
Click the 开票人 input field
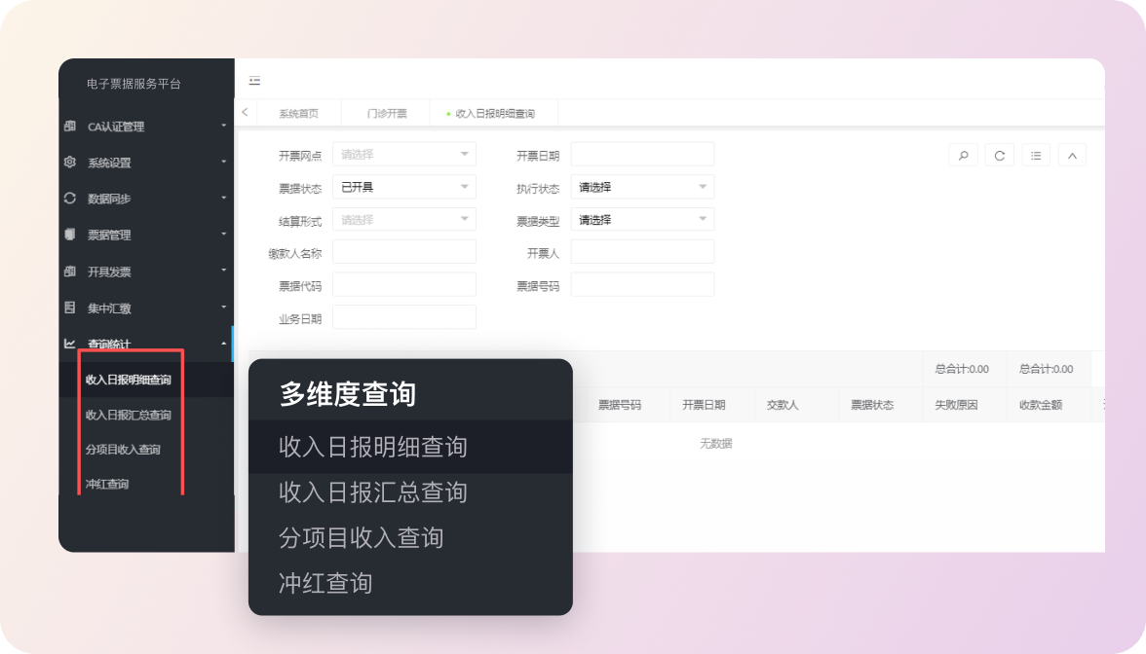[642, 252]
